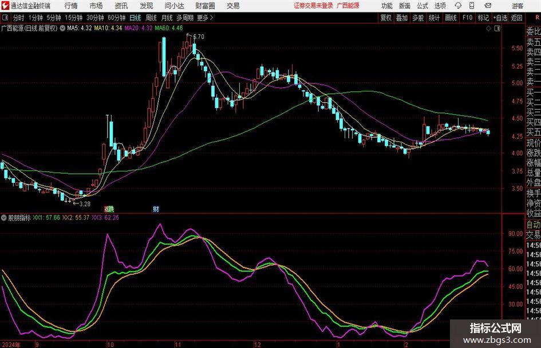Open the mobile phone icon in title bar
This screenshot has height=348, width=541.
coord(472,6)
